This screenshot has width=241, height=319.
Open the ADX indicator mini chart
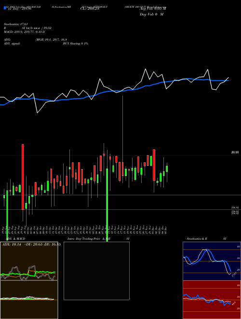tap(29, 261)
